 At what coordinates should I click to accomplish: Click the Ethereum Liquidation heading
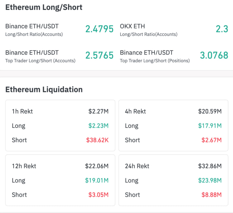44,90
